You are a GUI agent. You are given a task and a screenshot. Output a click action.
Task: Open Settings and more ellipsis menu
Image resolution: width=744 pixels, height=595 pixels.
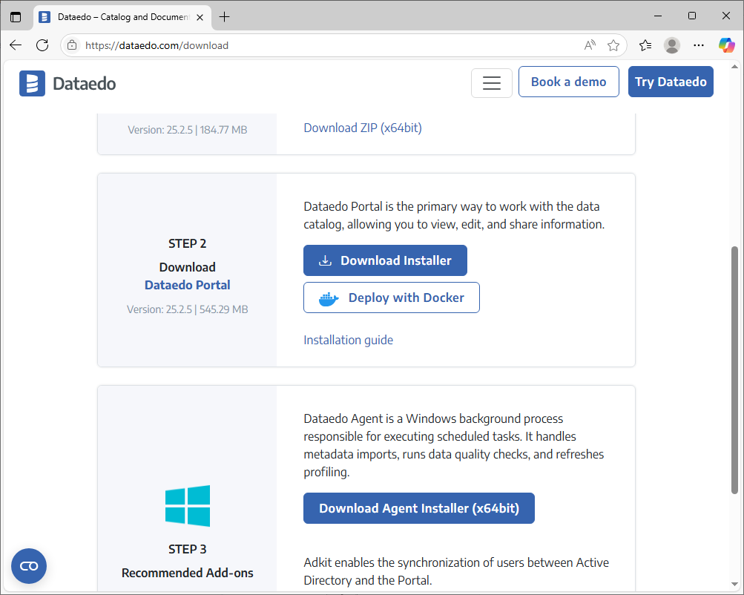[x=699, y=45]
